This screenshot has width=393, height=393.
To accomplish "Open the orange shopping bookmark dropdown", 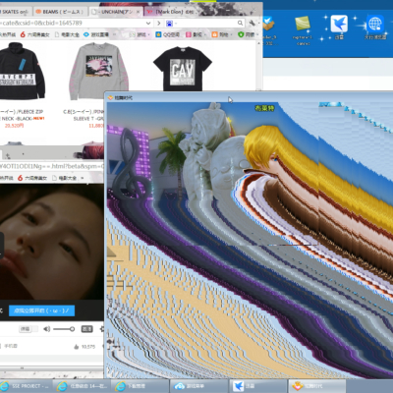I will [x=222, y=34].
